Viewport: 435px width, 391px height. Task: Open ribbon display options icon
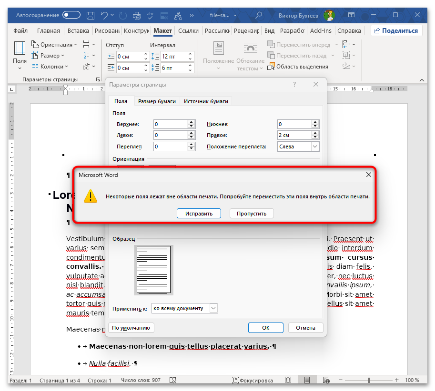[x=351, y=15]
